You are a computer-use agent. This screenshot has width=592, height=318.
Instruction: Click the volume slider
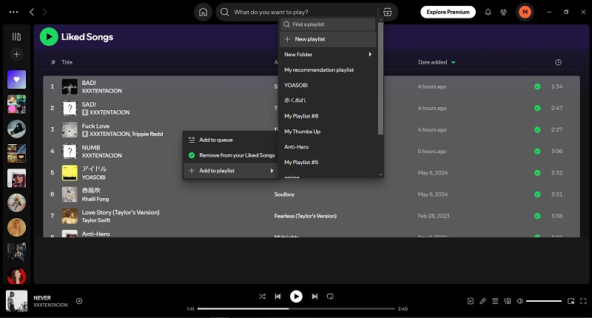coord(544,301)
